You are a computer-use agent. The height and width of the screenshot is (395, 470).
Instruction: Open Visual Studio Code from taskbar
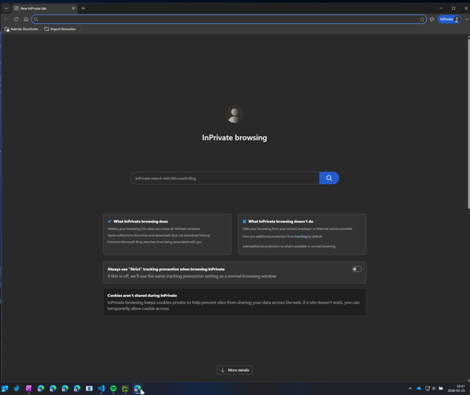point(101,389)
